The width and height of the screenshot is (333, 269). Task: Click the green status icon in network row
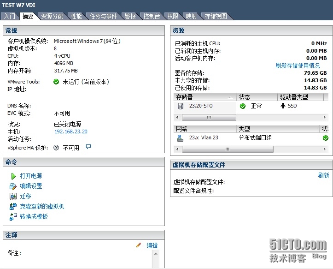click(x=326, y=138)
